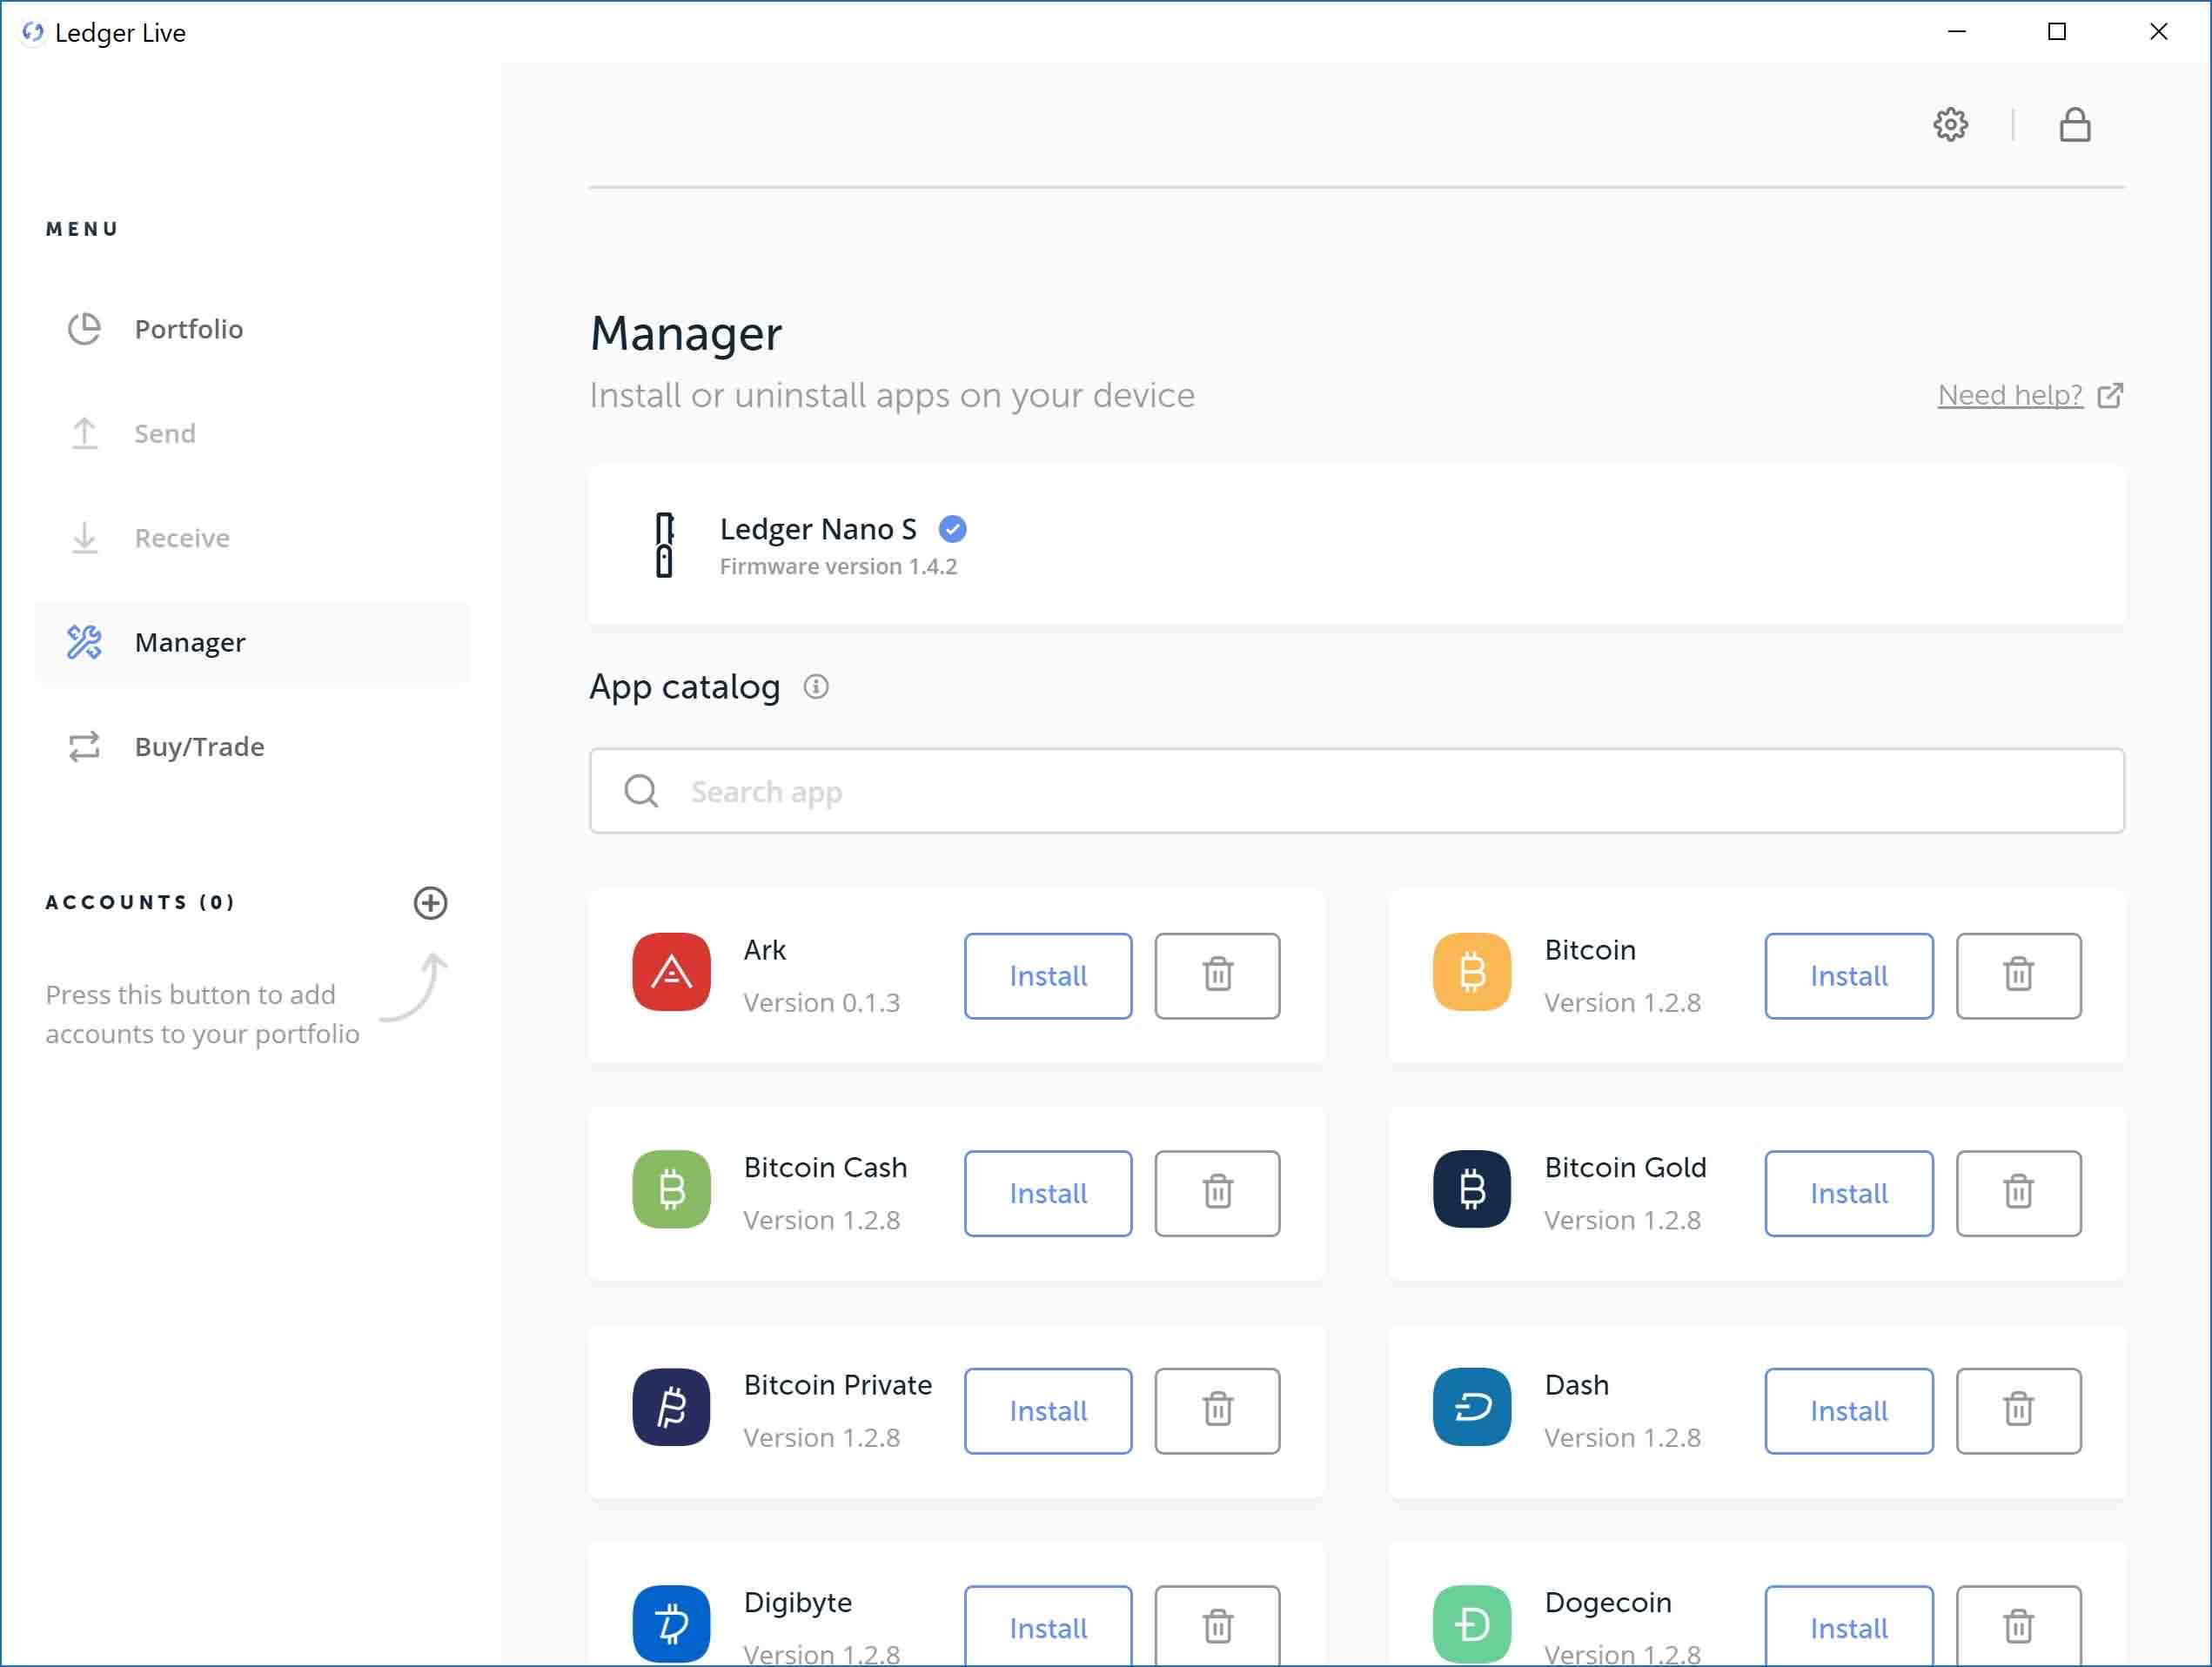Open settings gear icon
This screenshot has width=2212, height=1667.
coord(1950,125)
